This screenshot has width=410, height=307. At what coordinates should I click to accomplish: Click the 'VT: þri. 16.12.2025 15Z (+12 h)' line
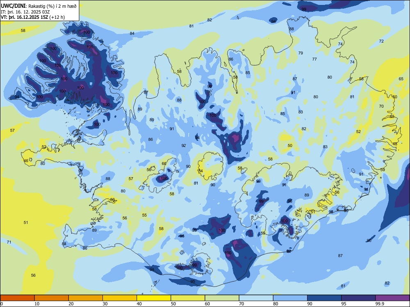point(33,17)
